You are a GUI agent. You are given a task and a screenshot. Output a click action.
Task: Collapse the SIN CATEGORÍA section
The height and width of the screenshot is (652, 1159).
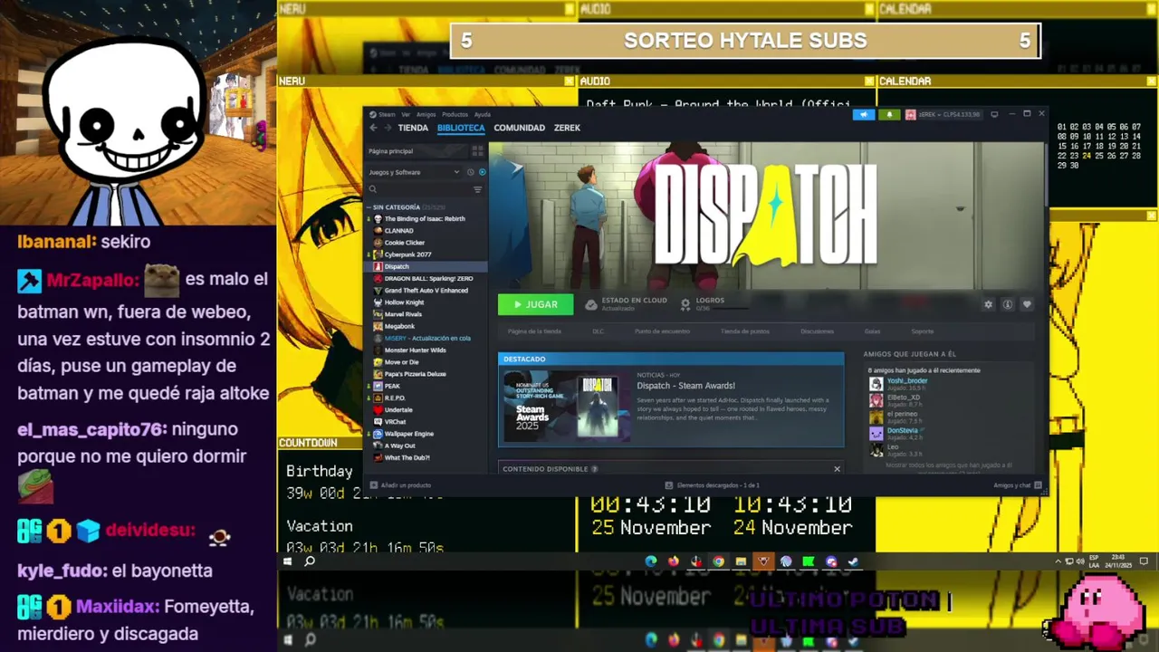pyautogui.click(x=369, y=207)
